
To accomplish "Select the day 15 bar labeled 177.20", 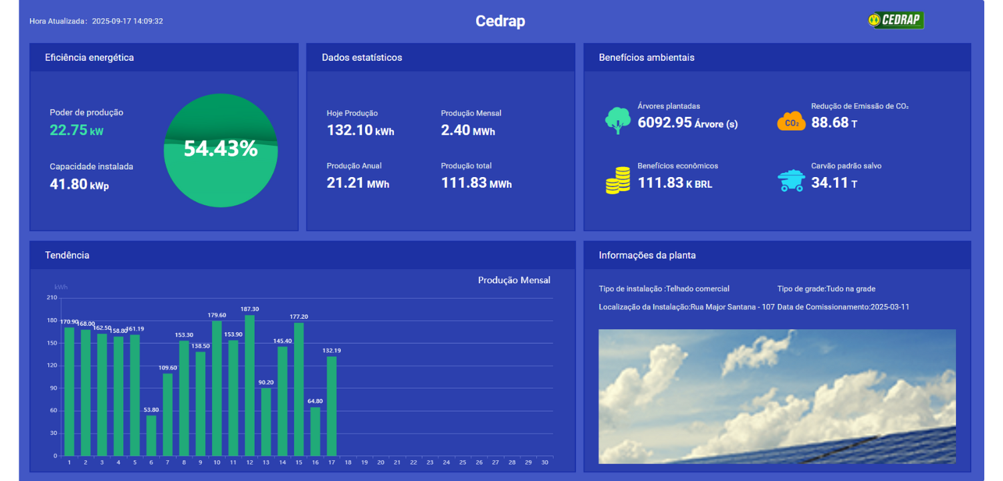I will 299,389.
